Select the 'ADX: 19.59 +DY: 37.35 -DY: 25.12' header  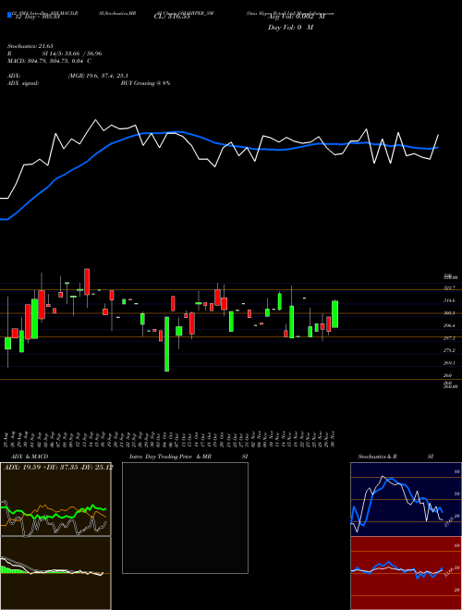click(x=58, y=468)
